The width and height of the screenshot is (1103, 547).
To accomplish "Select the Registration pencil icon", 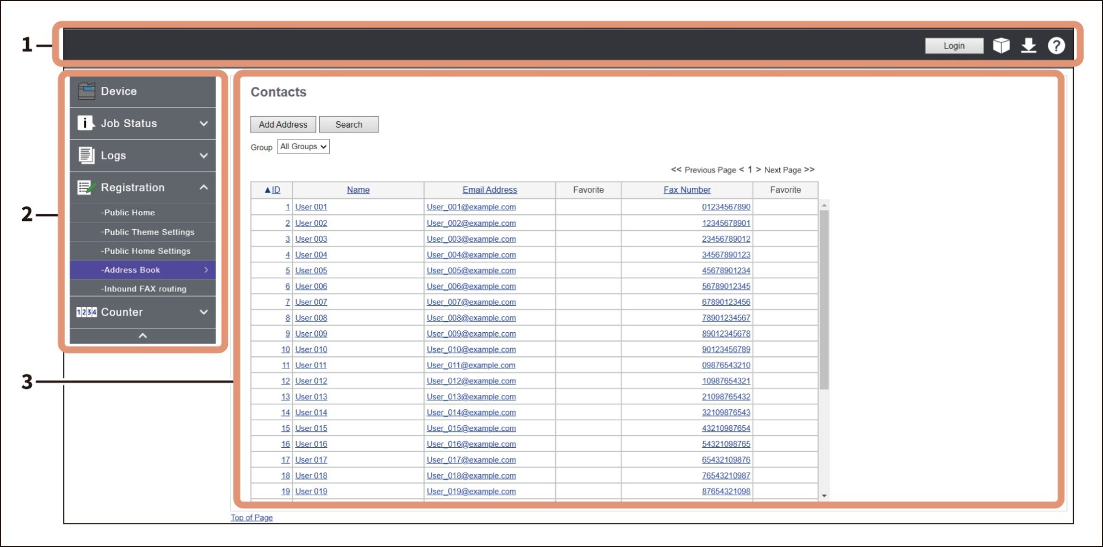I will coord(85,187).
